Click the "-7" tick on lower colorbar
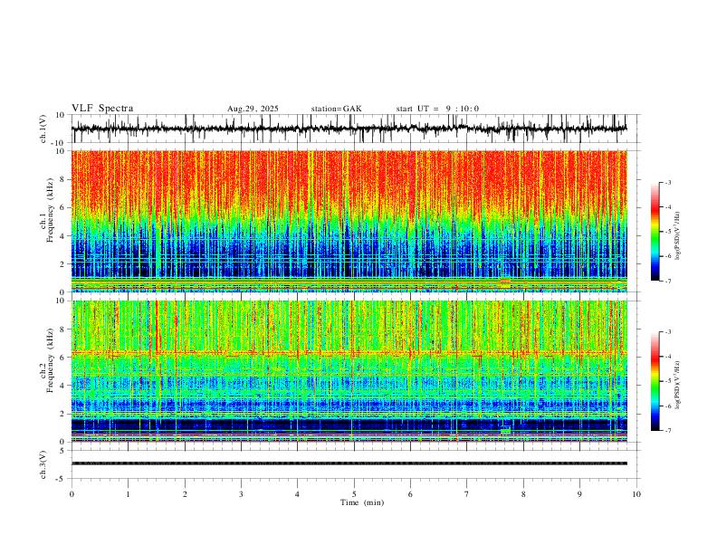The height and width of the screenshot is (554, 717). pyautogui.click(x=668, y=430)
